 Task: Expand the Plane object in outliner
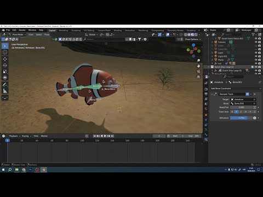pos(212,60)
